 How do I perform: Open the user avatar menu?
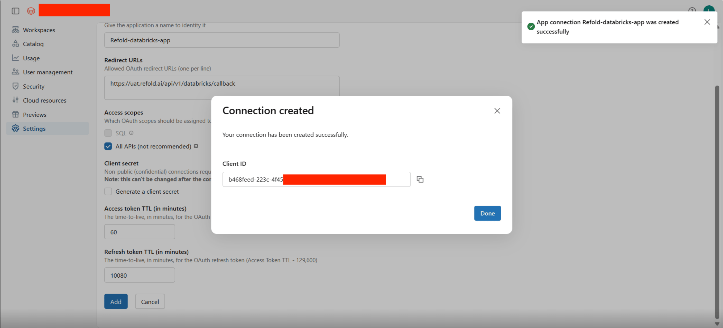[x=709, y=9]
